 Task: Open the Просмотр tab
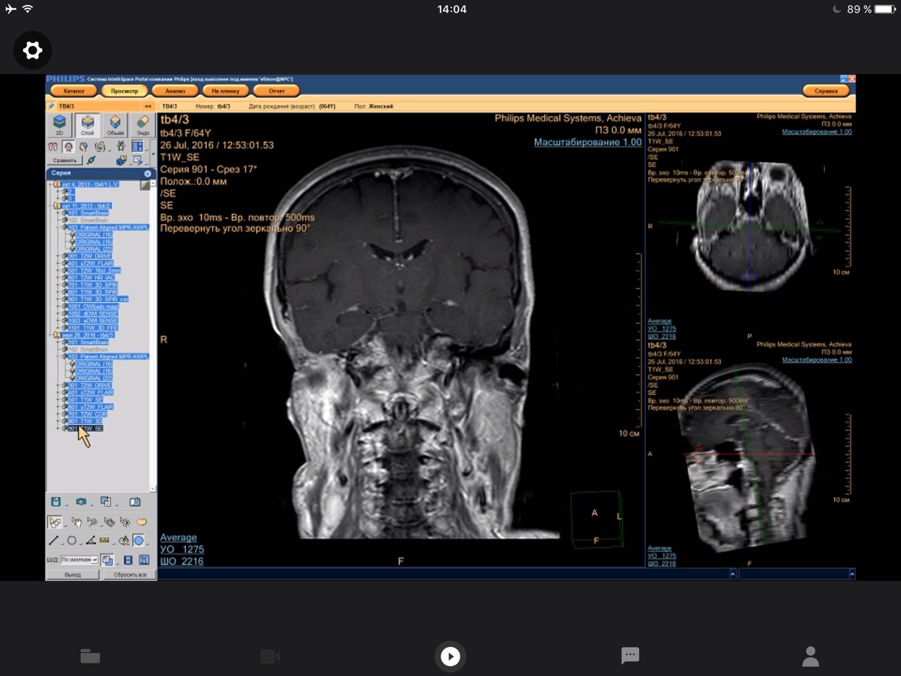(125, 91)
